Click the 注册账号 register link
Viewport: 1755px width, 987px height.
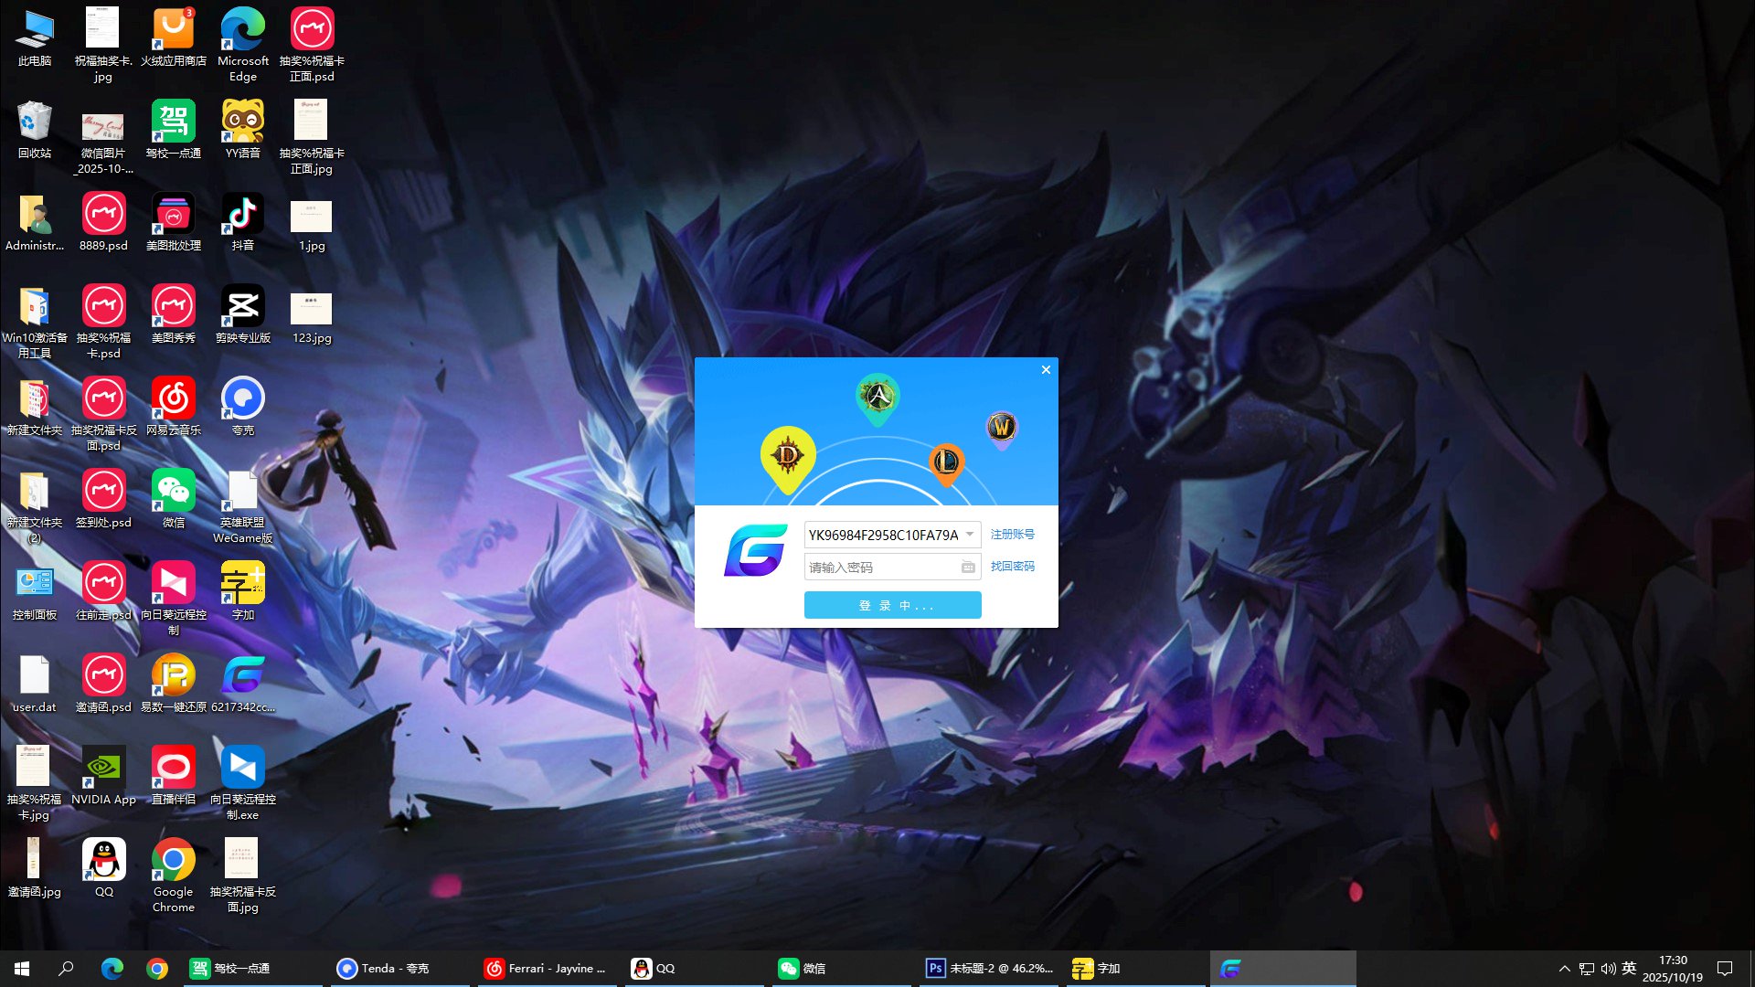click(1012, 535)
